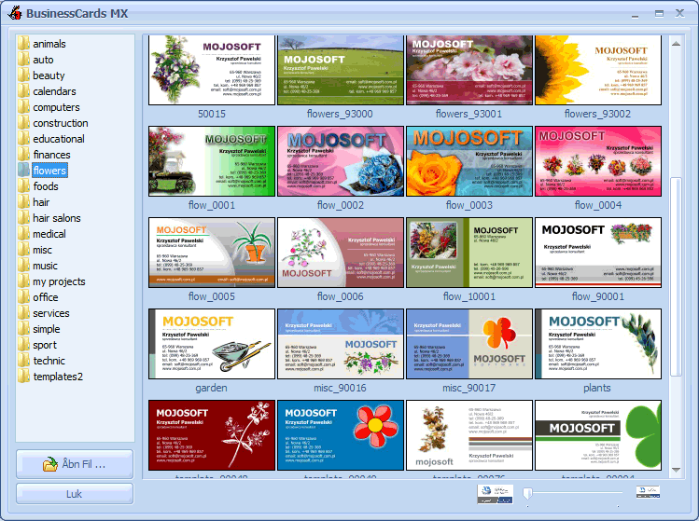Select the medical folder
The image size is (699, 521).
coord(49,234)
